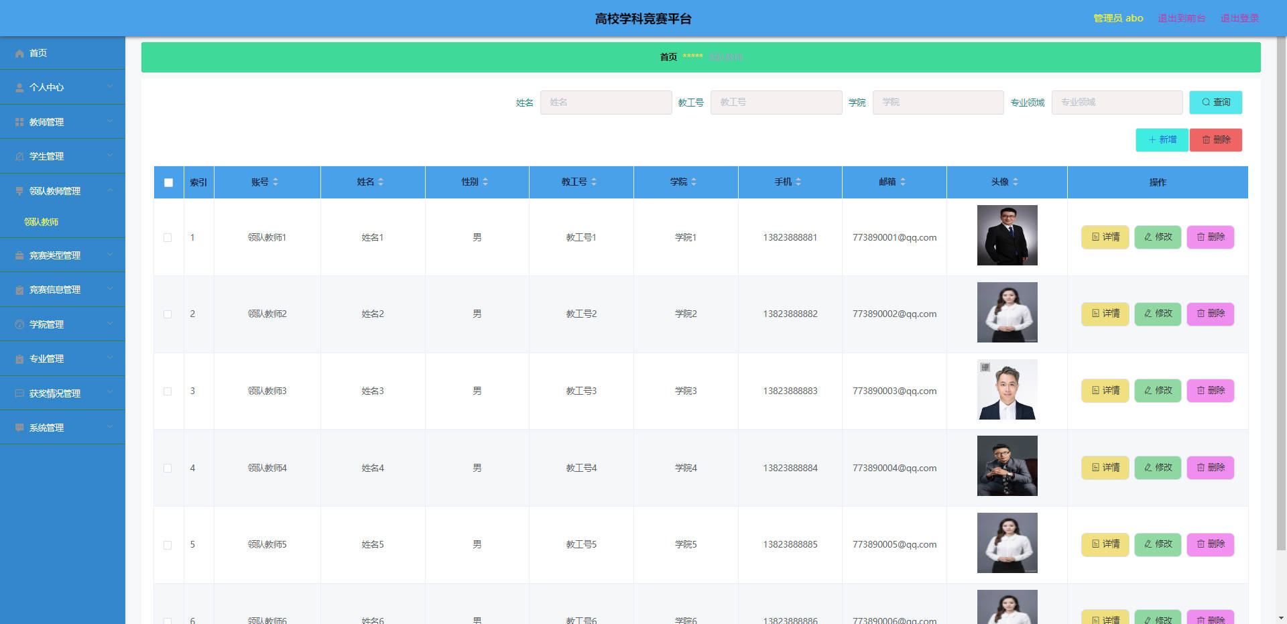The height and width of the screenshot is (624, 1287).
Task: Click the icon beside 获奖情况管理
Action: coord(19,393)
